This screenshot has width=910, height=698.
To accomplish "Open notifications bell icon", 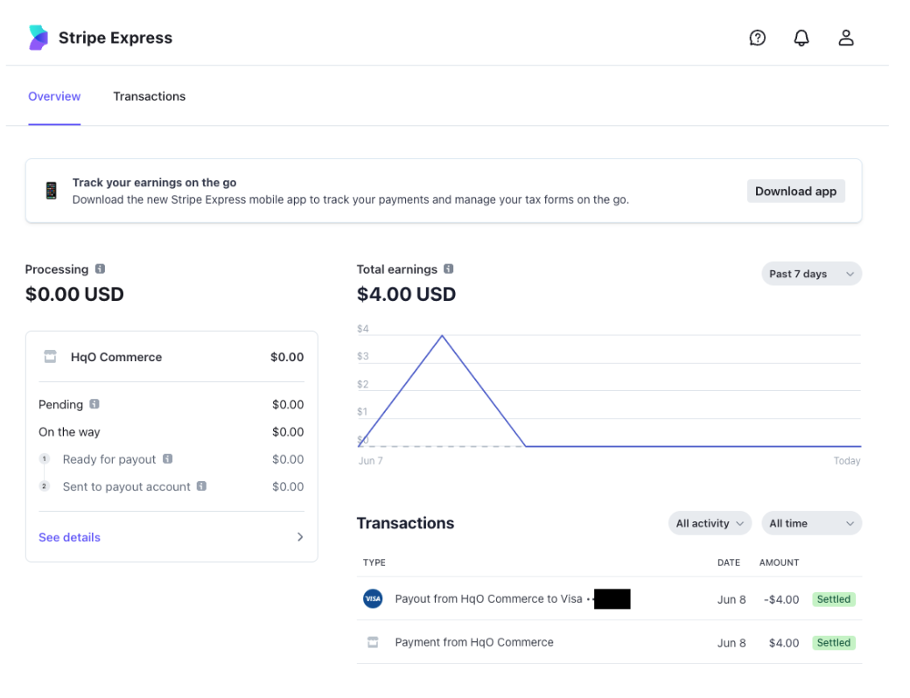I will pyautogui.click(x=801, y=38).
